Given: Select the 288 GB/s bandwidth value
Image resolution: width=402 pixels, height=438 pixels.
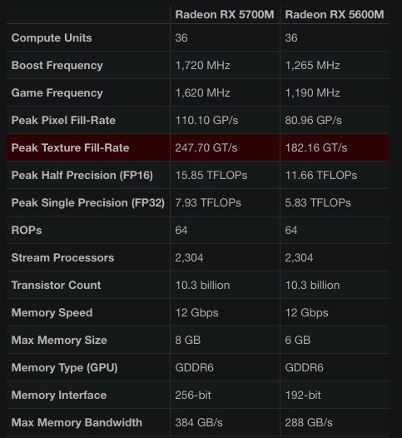Looking at the screenshot, I should coord(309,423).
